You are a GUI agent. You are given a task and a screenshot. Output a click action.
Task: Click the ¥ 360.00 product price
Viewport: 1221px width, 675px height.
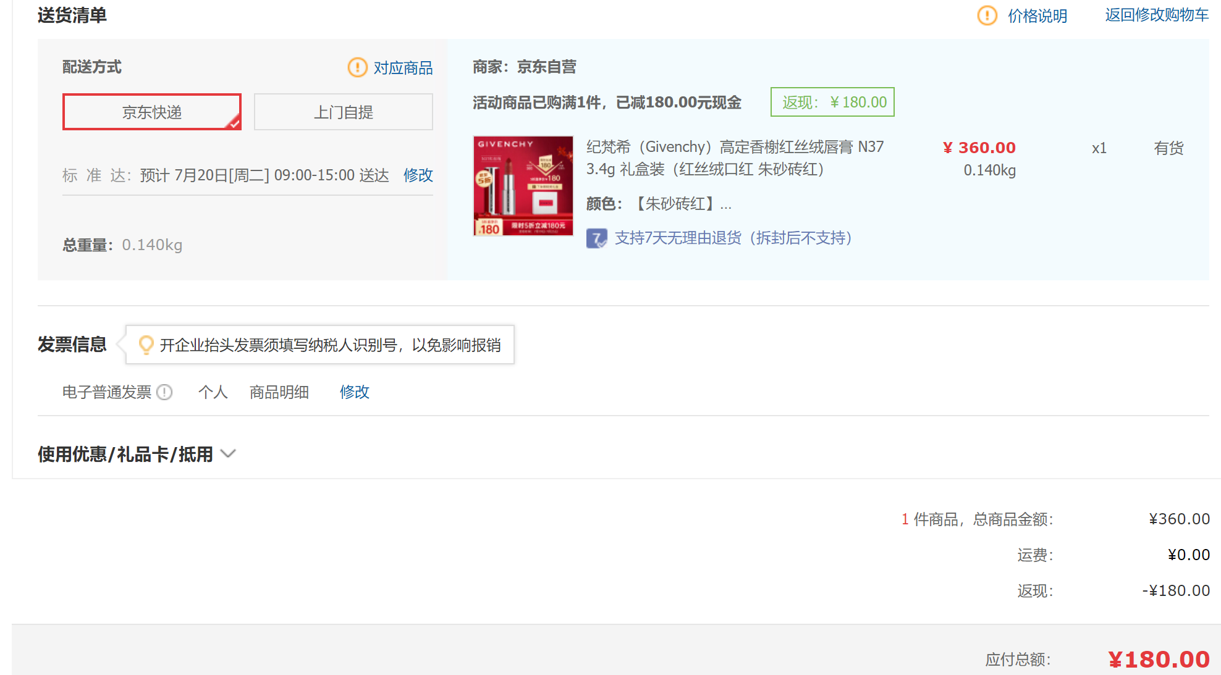[979, 148]
